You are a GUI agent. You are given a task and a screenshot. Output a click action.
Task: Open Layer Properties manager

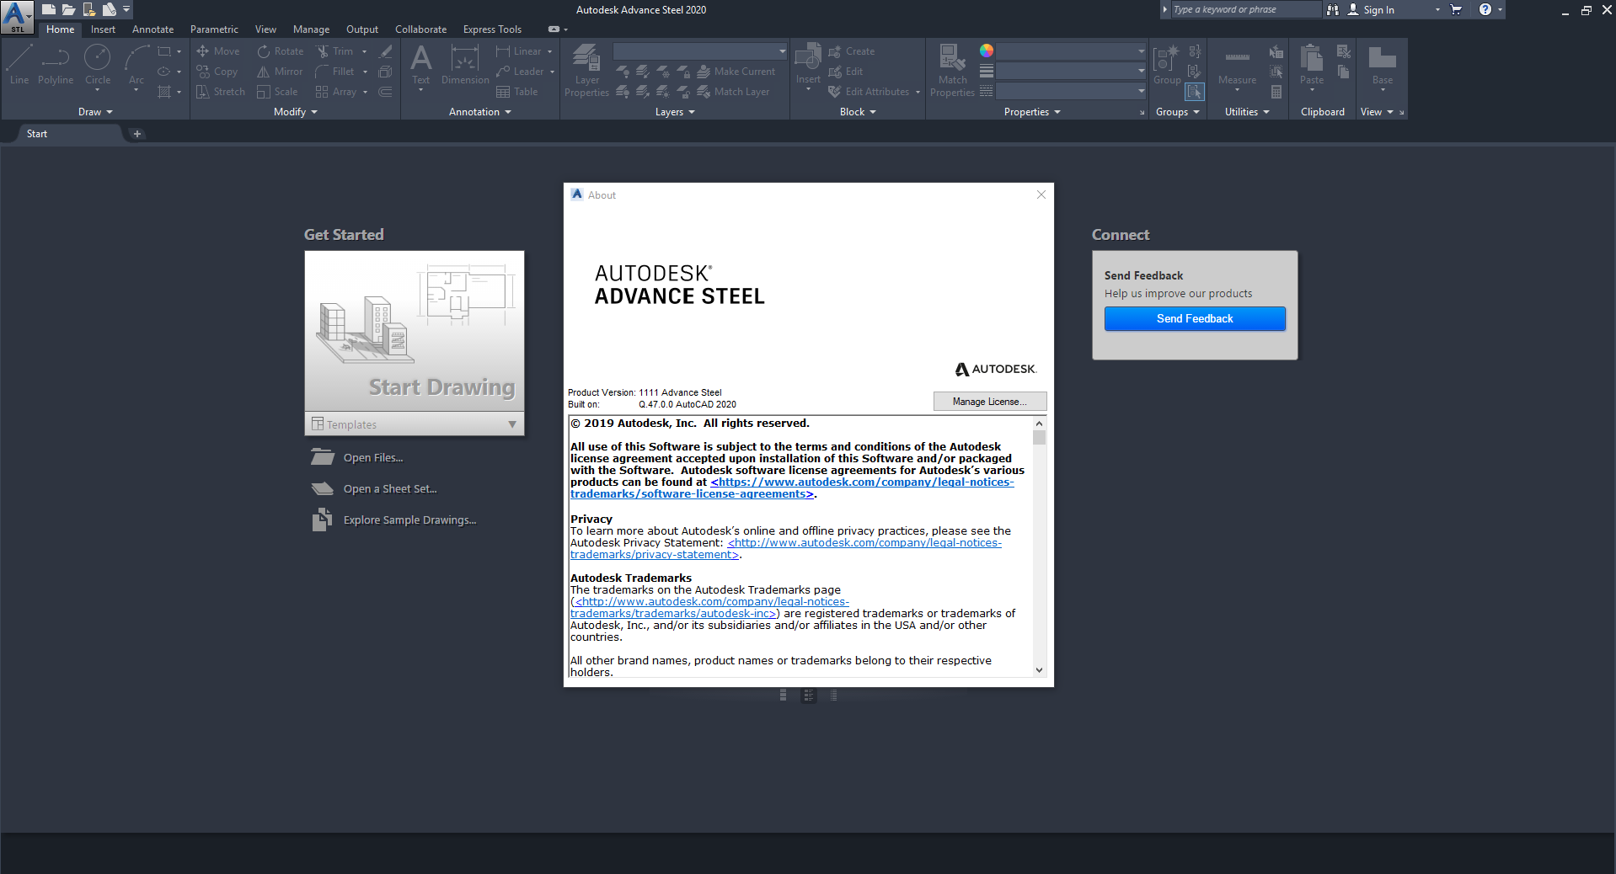pos(586,71)
